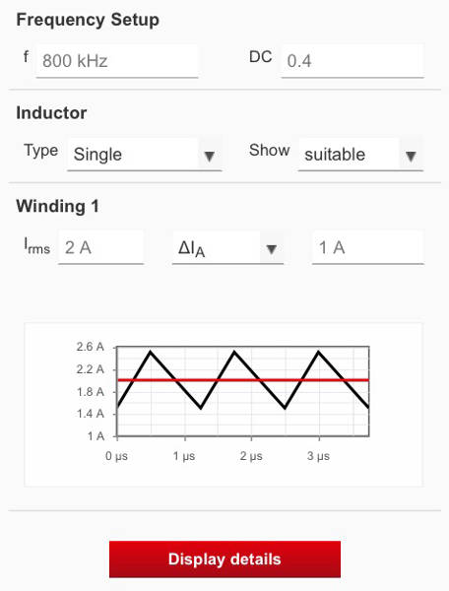Click the ripple current field showing 1 A
Viewport: 449px width, 591px height.
pos(368,247)
